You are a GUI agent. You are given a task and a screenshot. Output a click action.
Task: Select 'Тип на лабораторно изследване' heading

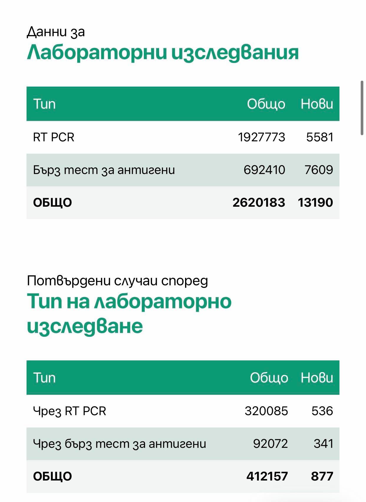[129, 314]
